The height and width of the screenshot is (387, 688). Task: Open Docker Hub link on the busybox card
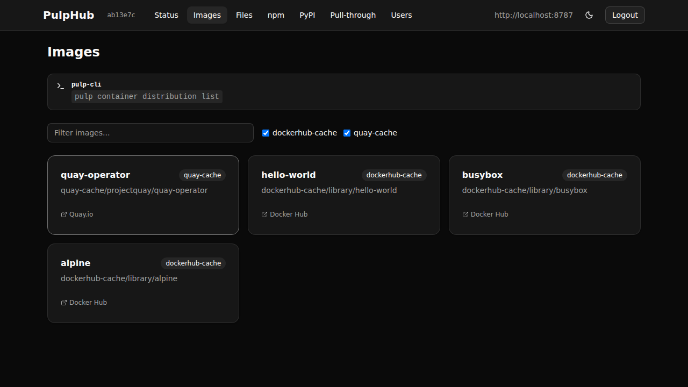point(485,214)
